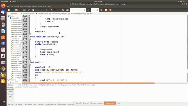Fold the main function at line 280
188x106 pixels.
[x=29, y=65]
